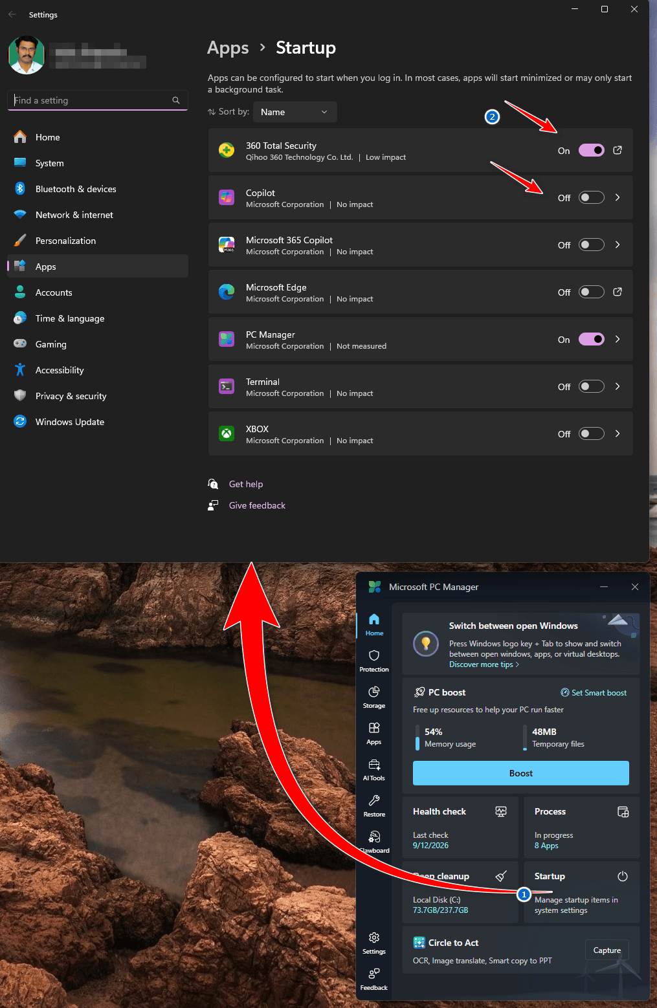The width and height of the screenshot is (657, 1008).
Task: Open the external link icon for Microsoft Edge
Action: 618,292
